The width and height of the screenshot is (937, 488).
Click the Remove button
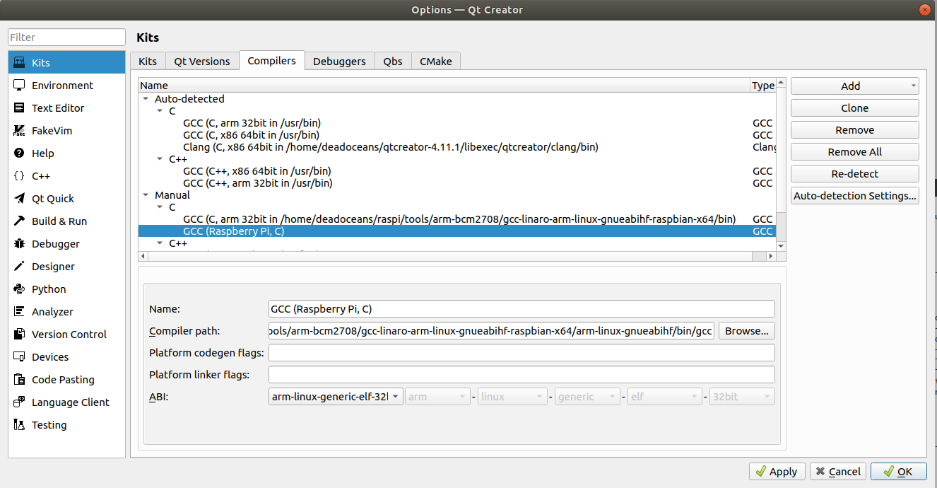click(855, 130)
